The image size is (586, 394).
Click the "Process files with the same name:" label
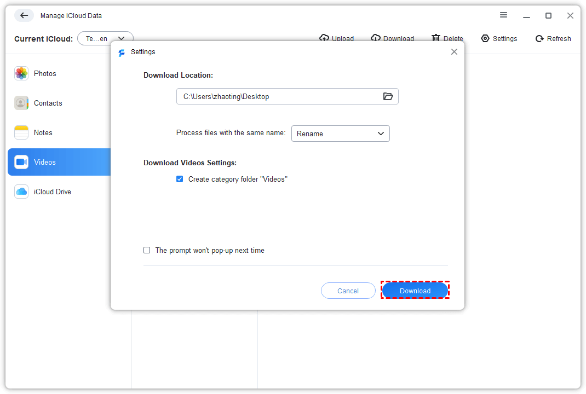pos(231,133)
